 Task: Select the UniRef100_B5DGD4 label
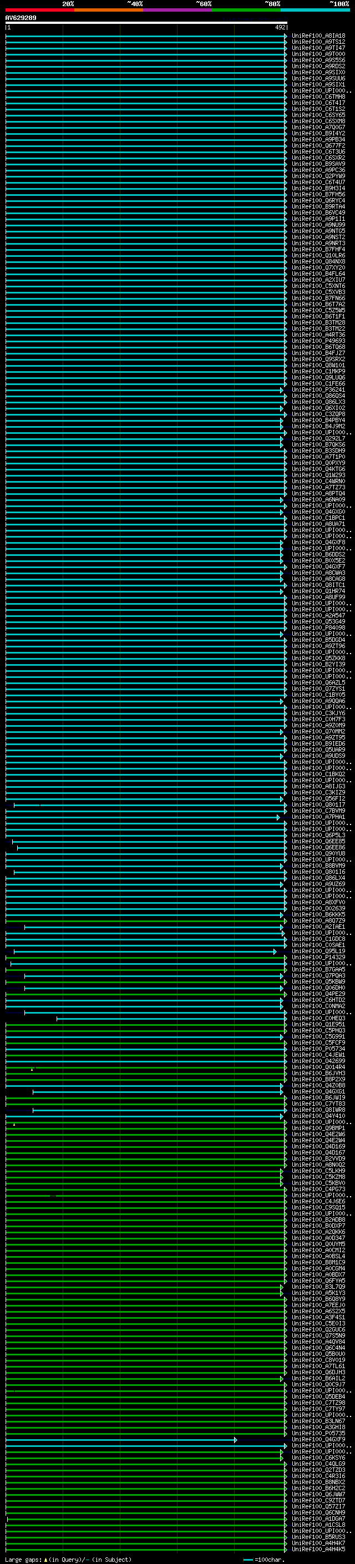(318, 640)
